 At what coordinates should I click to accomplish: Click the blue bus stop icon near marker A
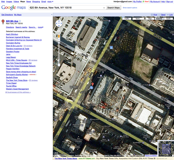click(x=91, y=87)
